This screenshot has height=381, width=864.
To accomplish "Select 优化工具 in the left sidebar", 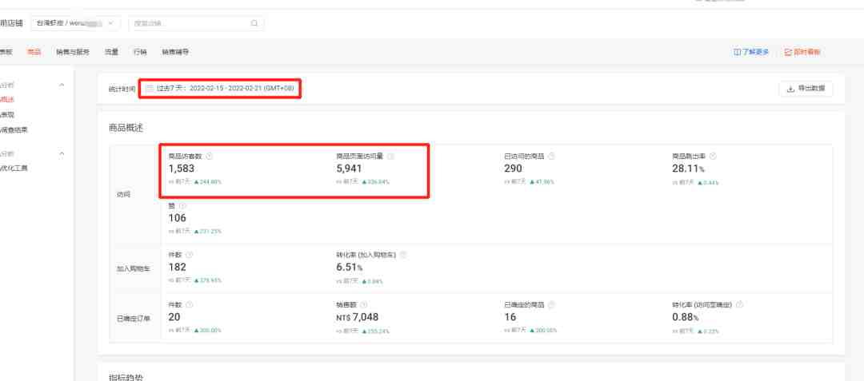I will [14, 168].
